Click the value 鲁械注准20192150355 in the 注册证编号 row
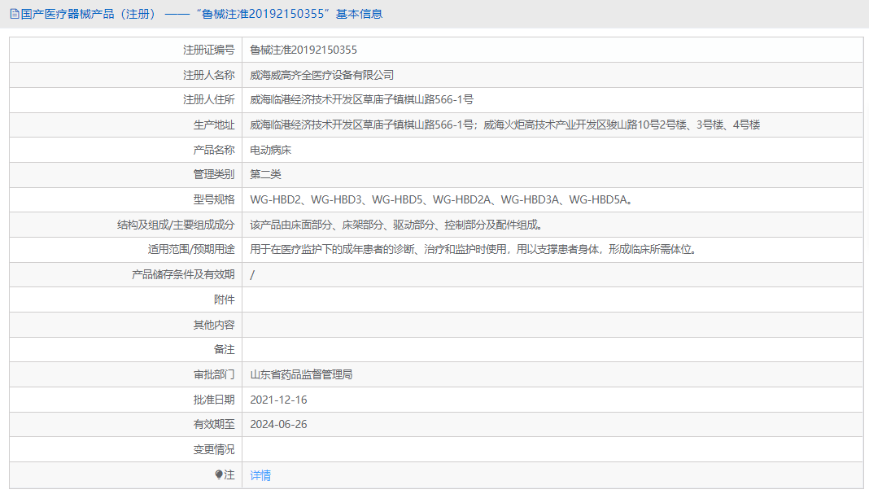 pyautogui.click(x=303, y=50)
